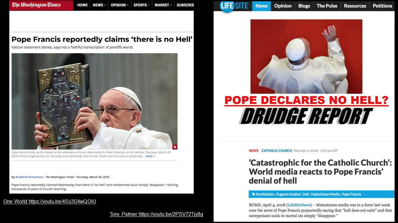Click headline 'Catastrophic for the Catholic Church'
The image size is (398, 223).
click(320, 172)
